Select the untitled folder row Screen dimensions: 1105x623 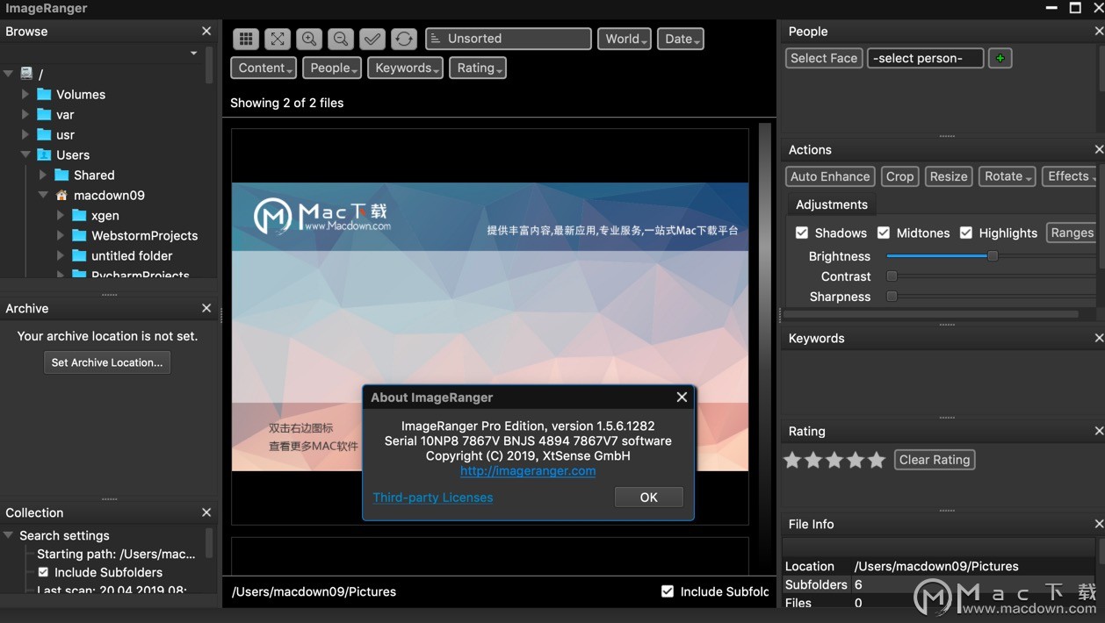[x=132, y=255]
